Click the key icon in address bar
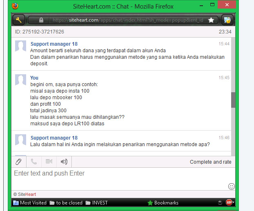254x211 pixels. coord(19,20)
